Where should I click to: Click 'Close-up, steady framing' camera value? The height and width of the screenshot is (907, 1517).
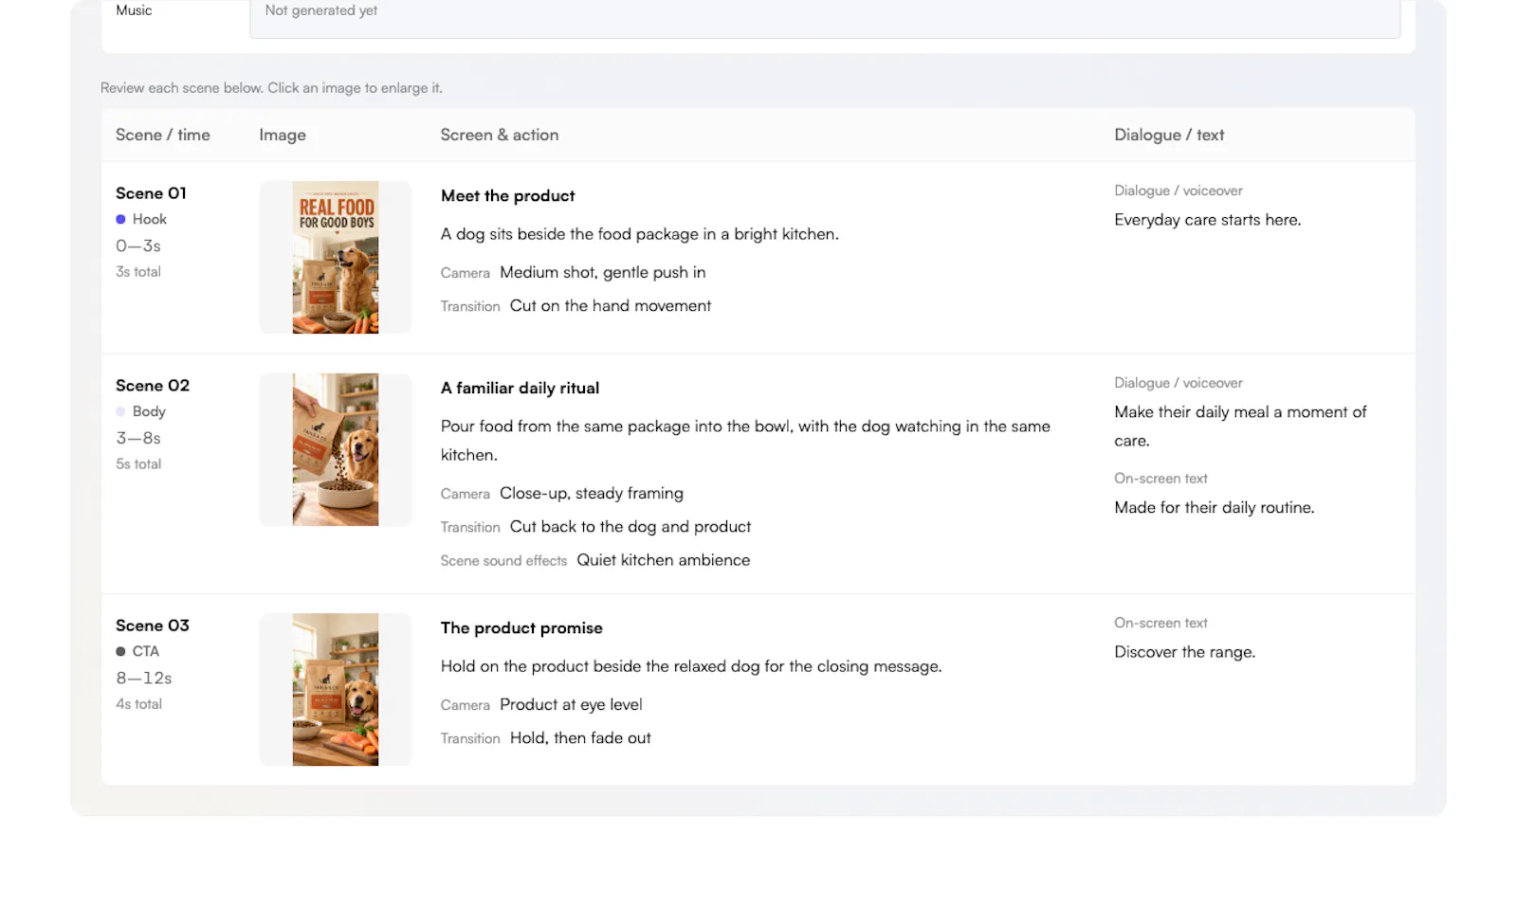(592, 494)
